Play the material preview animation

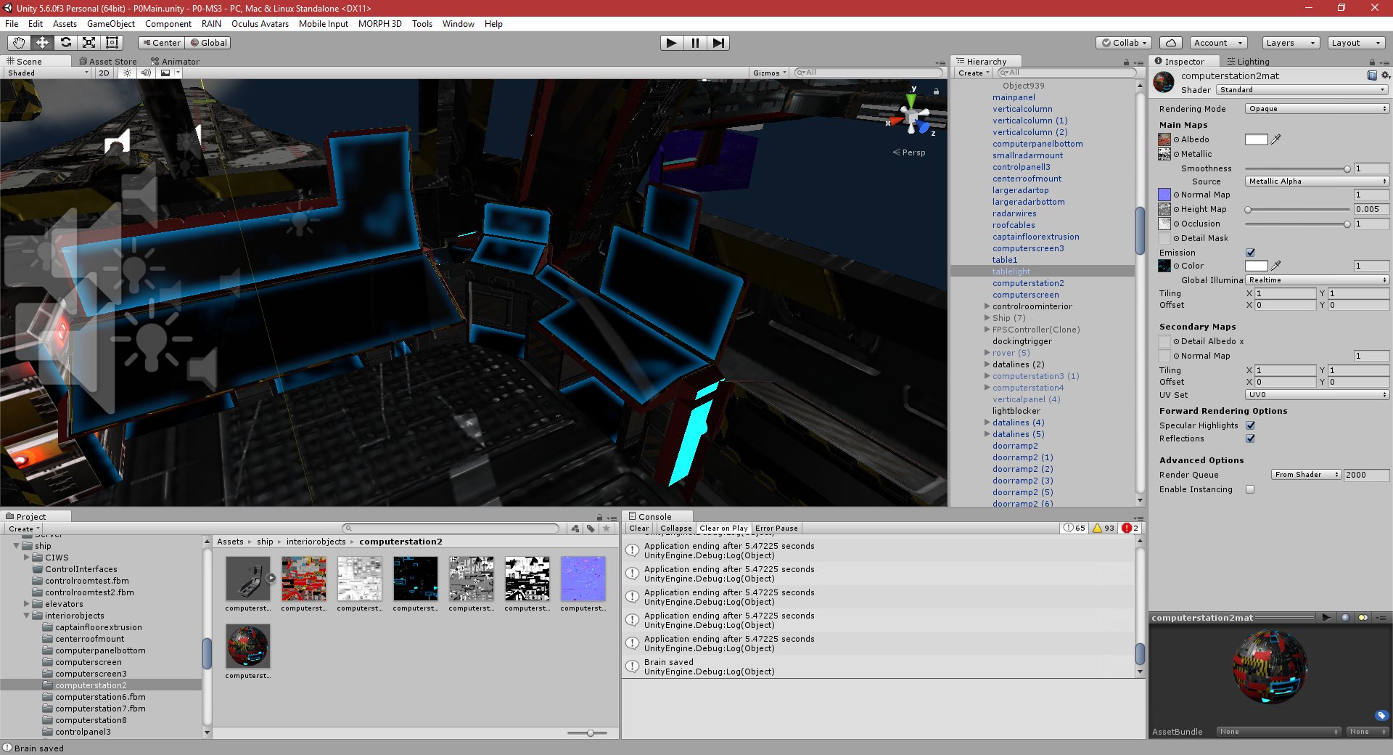pos(1326,618)
